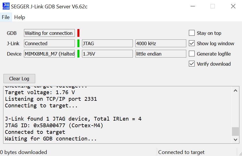Click the GDB Waiting for connection field
The height and width of the screenshot is (156, 242).
click(x=49, y=33)
